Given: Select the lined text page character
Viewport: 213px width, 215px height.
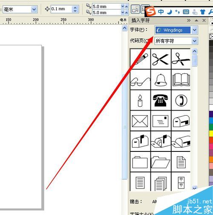Looking at the screenshot, I should coord(140,182).
